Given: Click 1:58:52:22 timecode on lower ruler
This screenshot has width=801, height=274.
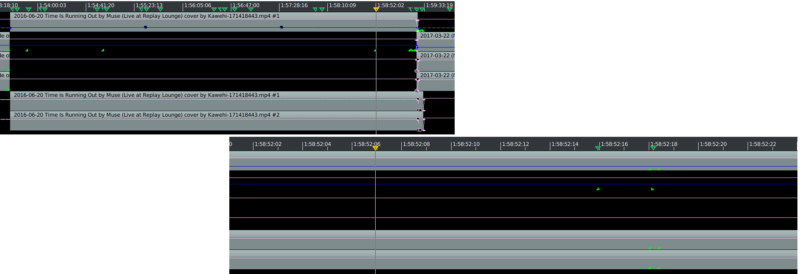Looking at the screenshot, I should pyautogui.click(x=762, y=144).
